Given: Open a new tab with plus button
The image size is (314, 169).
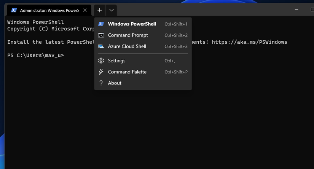Looking at the screenshot, I should [x=99, y=10].
